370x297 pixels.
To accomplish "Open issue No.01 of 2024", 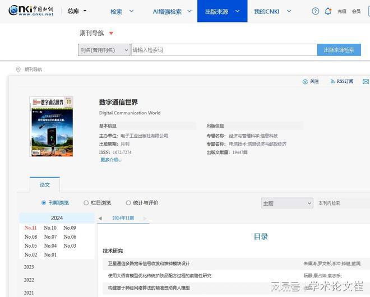I will [50, 255].
